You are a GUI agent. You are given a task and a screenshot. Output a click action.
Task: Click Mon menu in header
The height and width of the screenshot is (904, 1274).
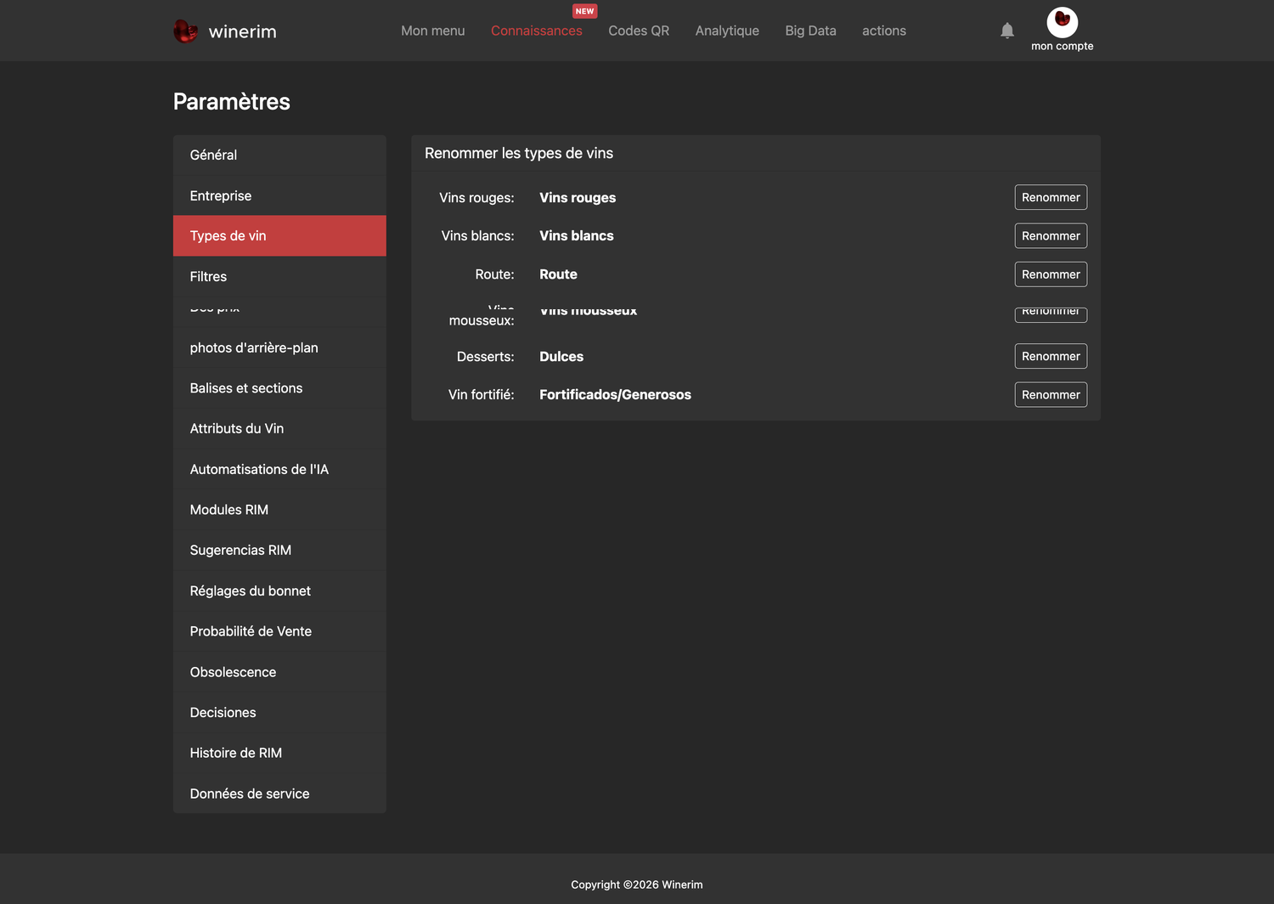point(433,31)
